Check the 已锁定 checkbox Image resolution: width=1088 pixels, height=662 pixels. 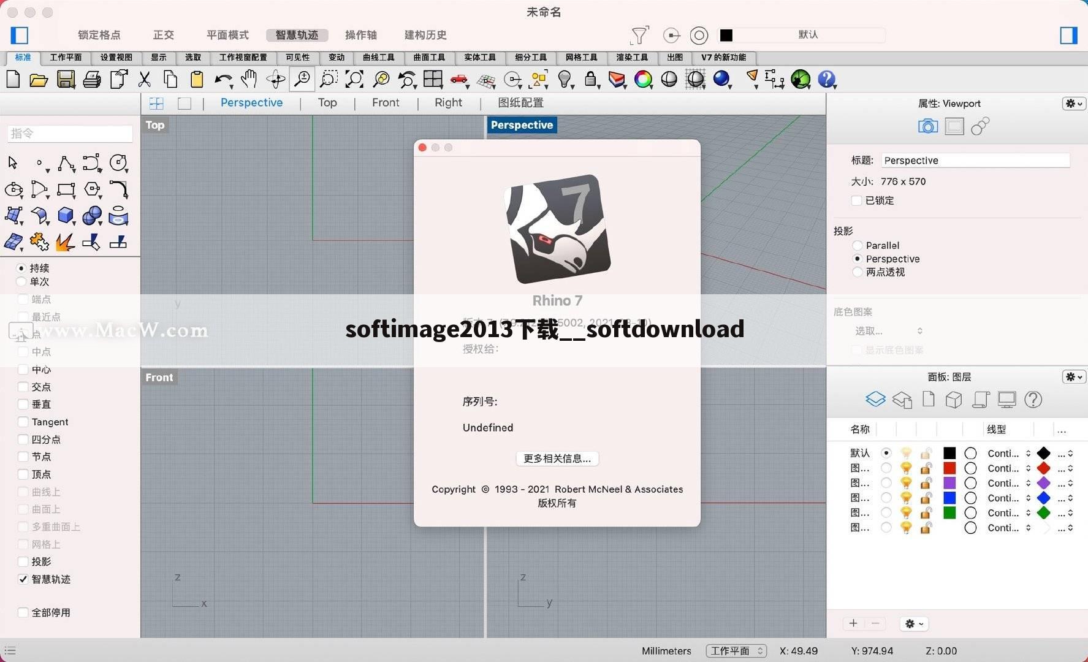pyautogui.click(x=857, y=200)
